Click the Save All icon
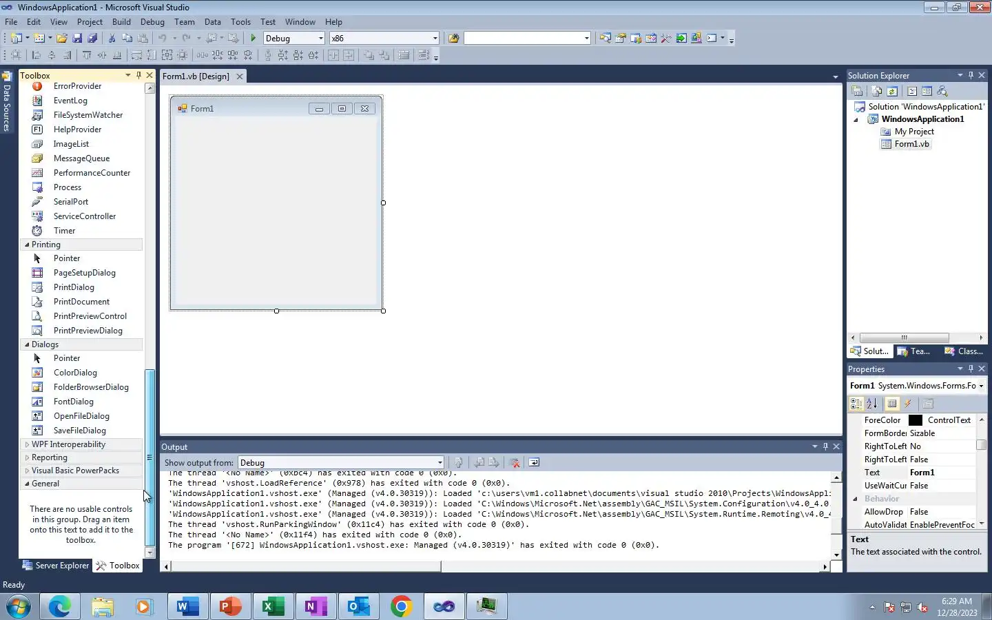992x620 pixels. click(92, 39)
